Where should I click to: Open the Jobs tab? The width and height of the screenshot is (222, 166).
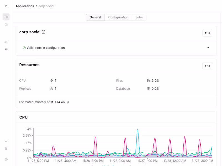click(x=139, y=17)
